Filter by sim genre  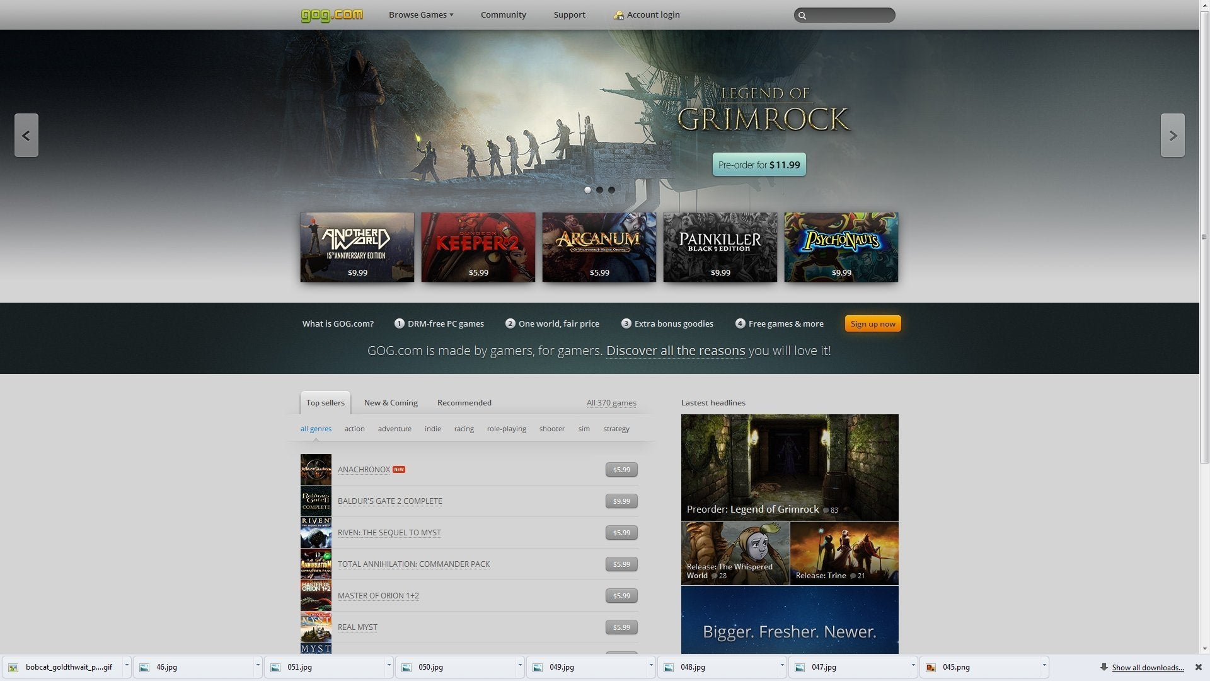tap(584, 429)
